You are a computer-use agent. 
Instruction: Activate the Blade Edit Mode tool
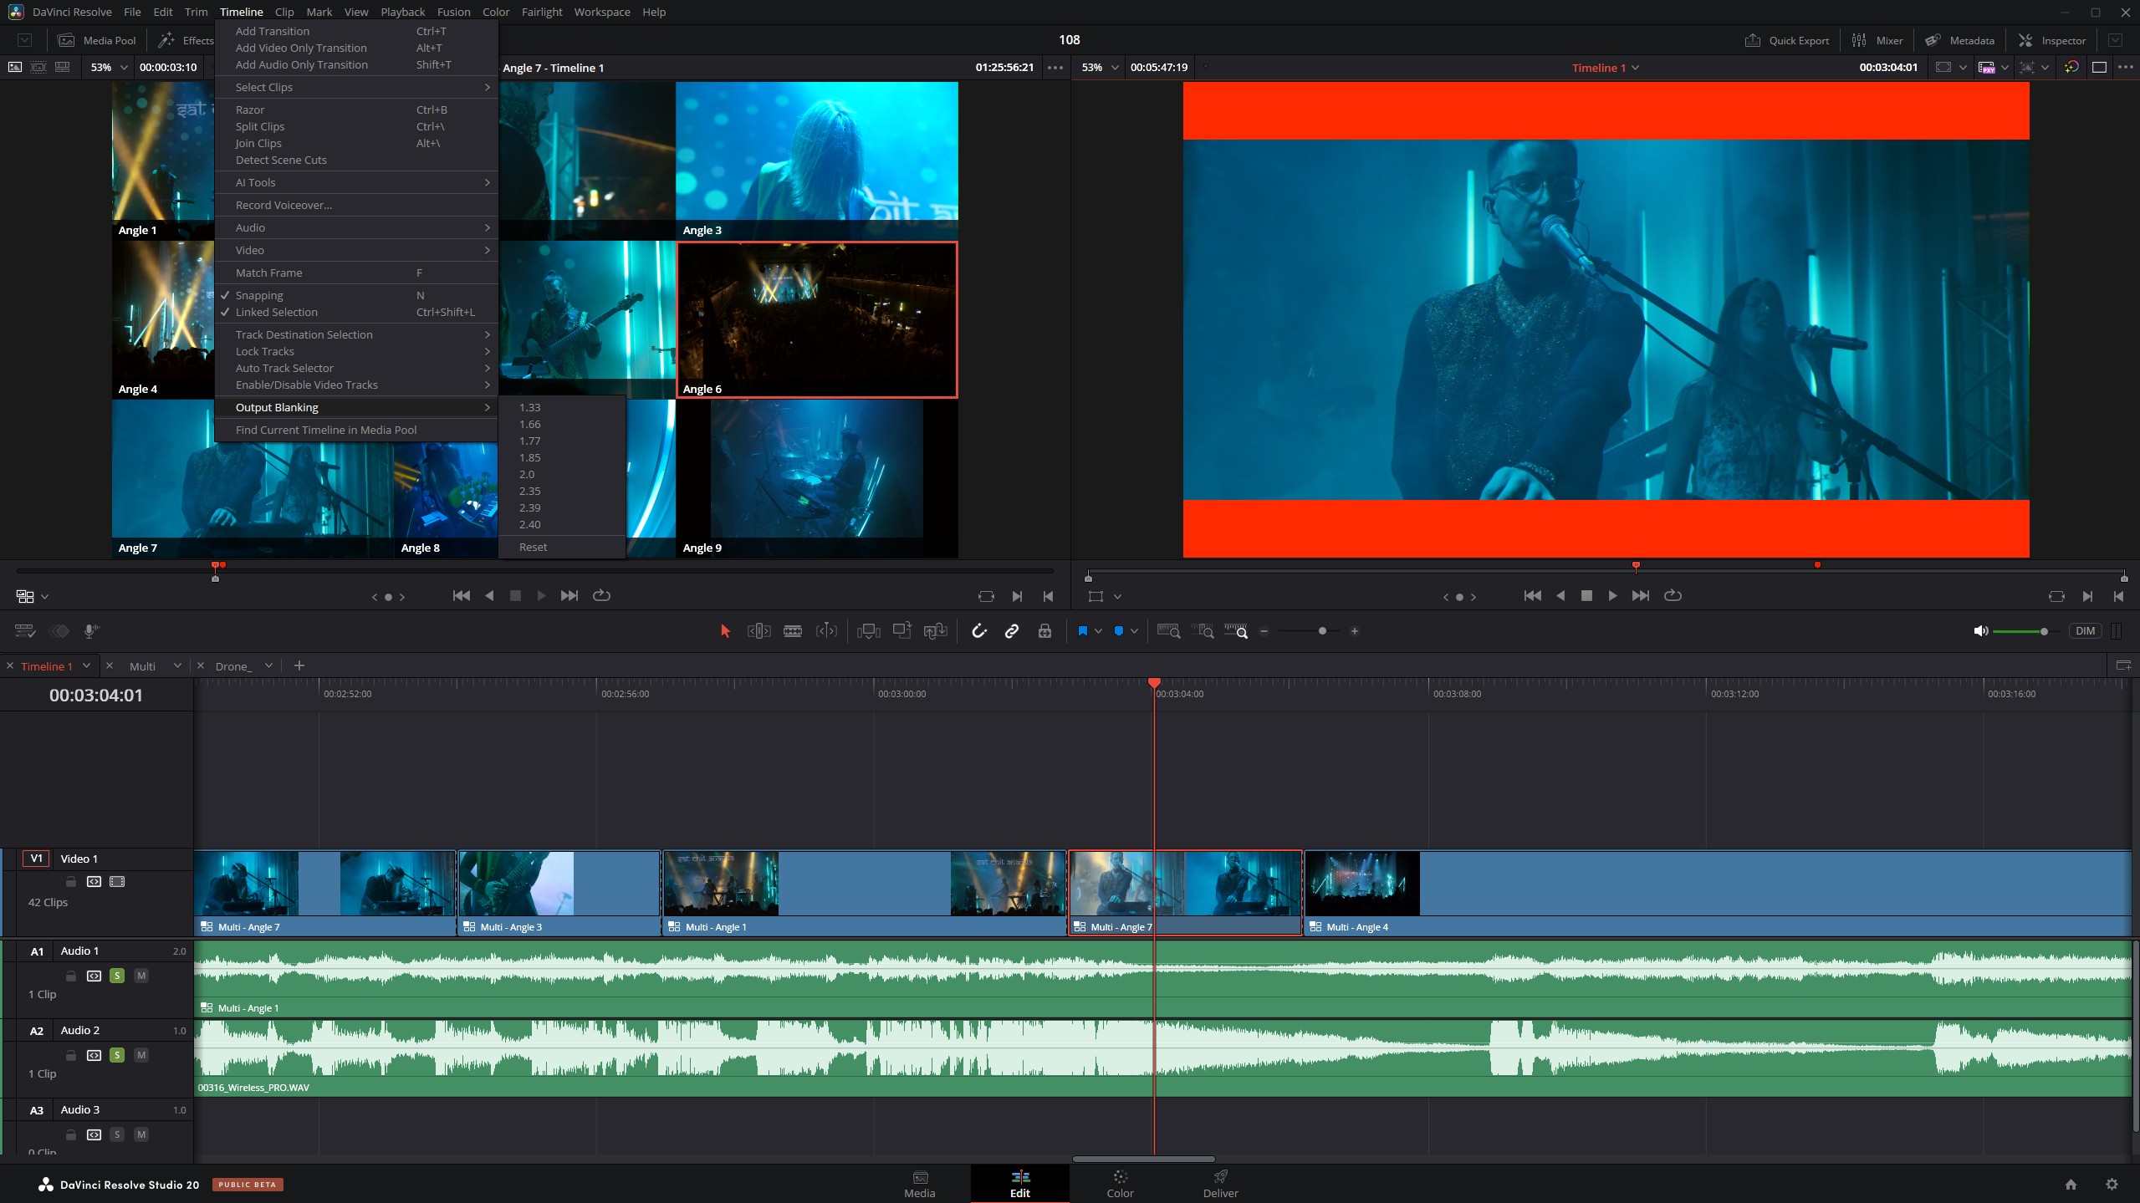(793, 631)
